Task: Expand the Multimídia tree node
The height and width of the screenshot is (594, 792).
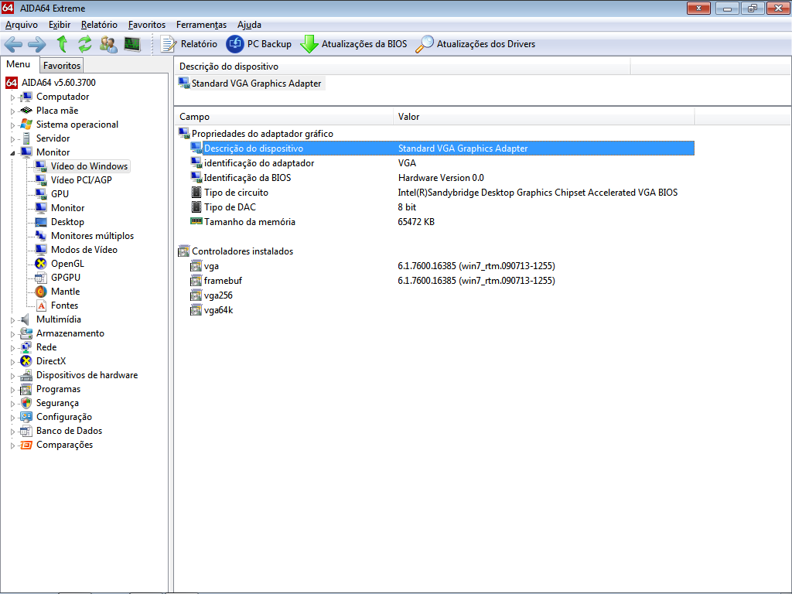Action: (x=12, y=319)
